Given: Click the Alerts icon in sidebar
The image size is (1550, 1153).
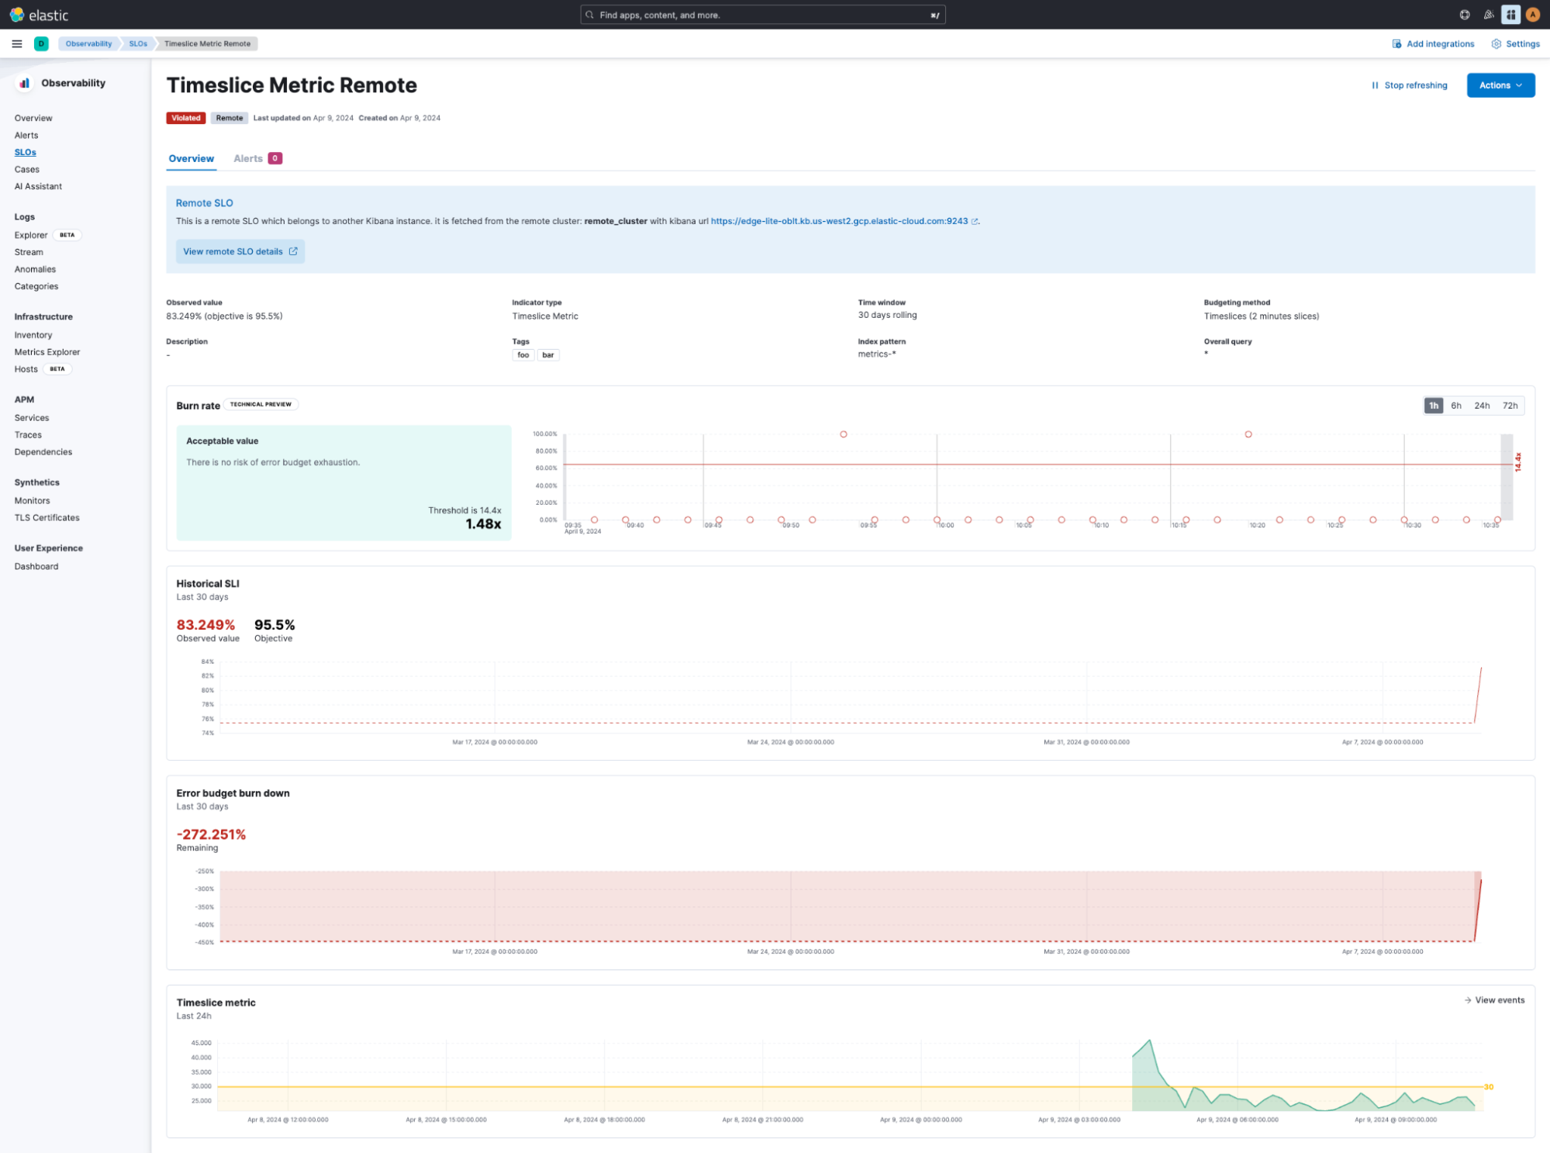Looking at the screenshot, I should pyautogui.click(x=26, y=134).
